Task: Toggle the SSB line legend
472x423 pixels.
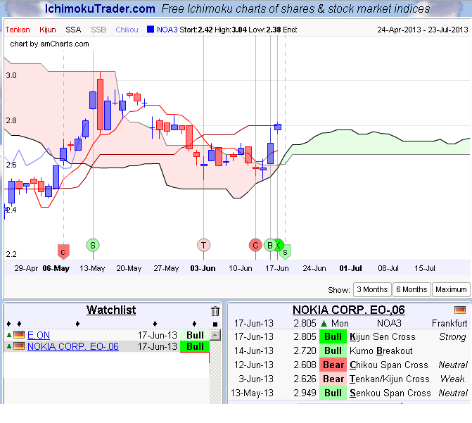Action: coord(98,30)
